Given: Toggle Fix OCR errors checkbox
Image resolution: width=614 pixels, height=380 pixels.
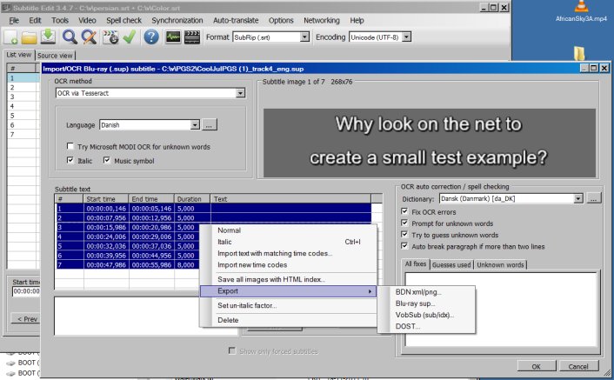Looking at the screenshot, I should tap(404, 211).
